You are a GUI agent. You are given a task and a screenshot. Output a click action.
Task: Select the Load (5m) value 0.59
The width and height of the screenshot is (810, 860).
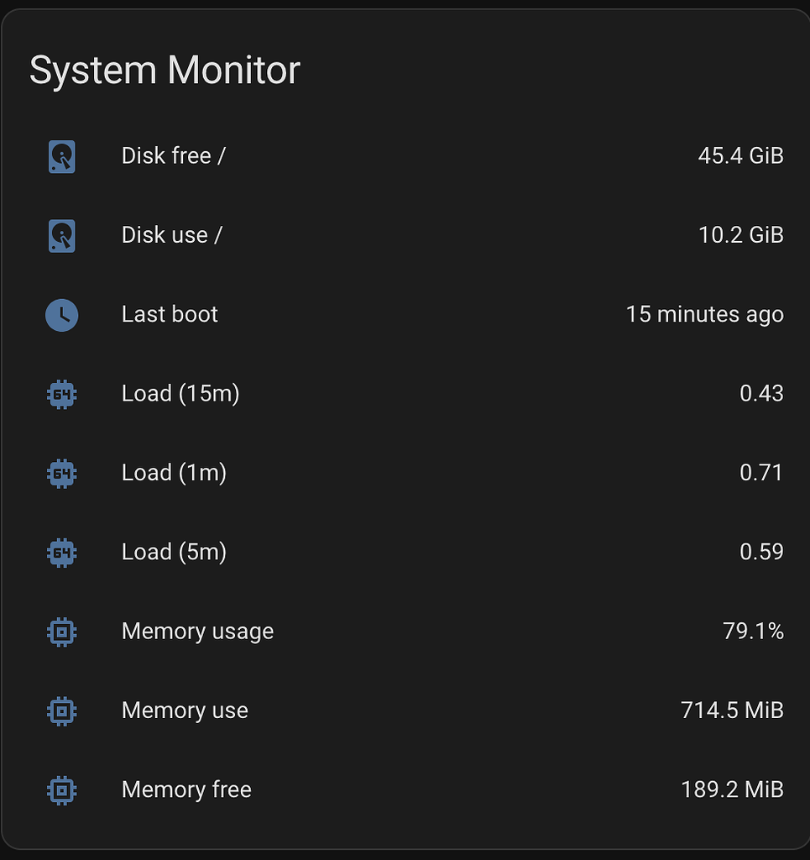coord(762,552)
